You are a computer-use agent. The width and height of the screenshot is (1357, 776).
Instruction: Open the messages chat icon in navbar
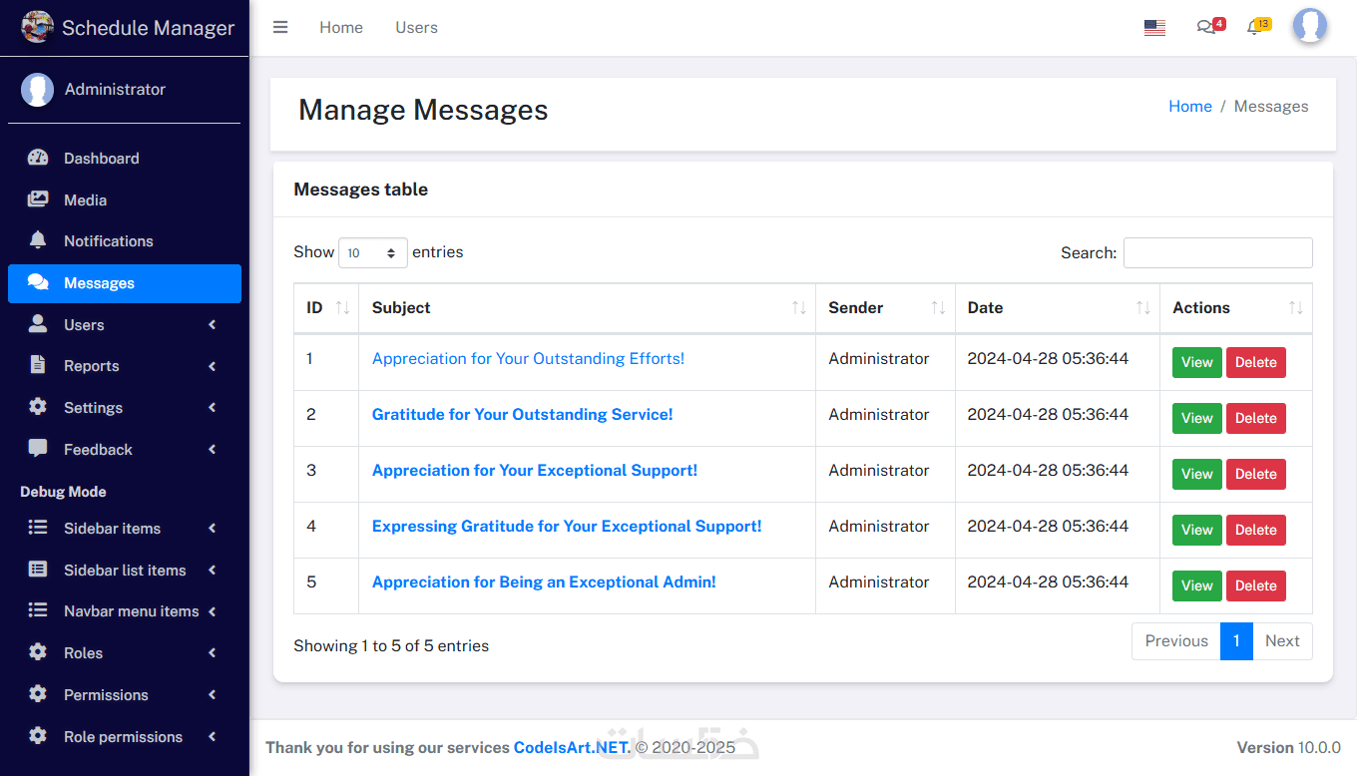coord(1206,28)
